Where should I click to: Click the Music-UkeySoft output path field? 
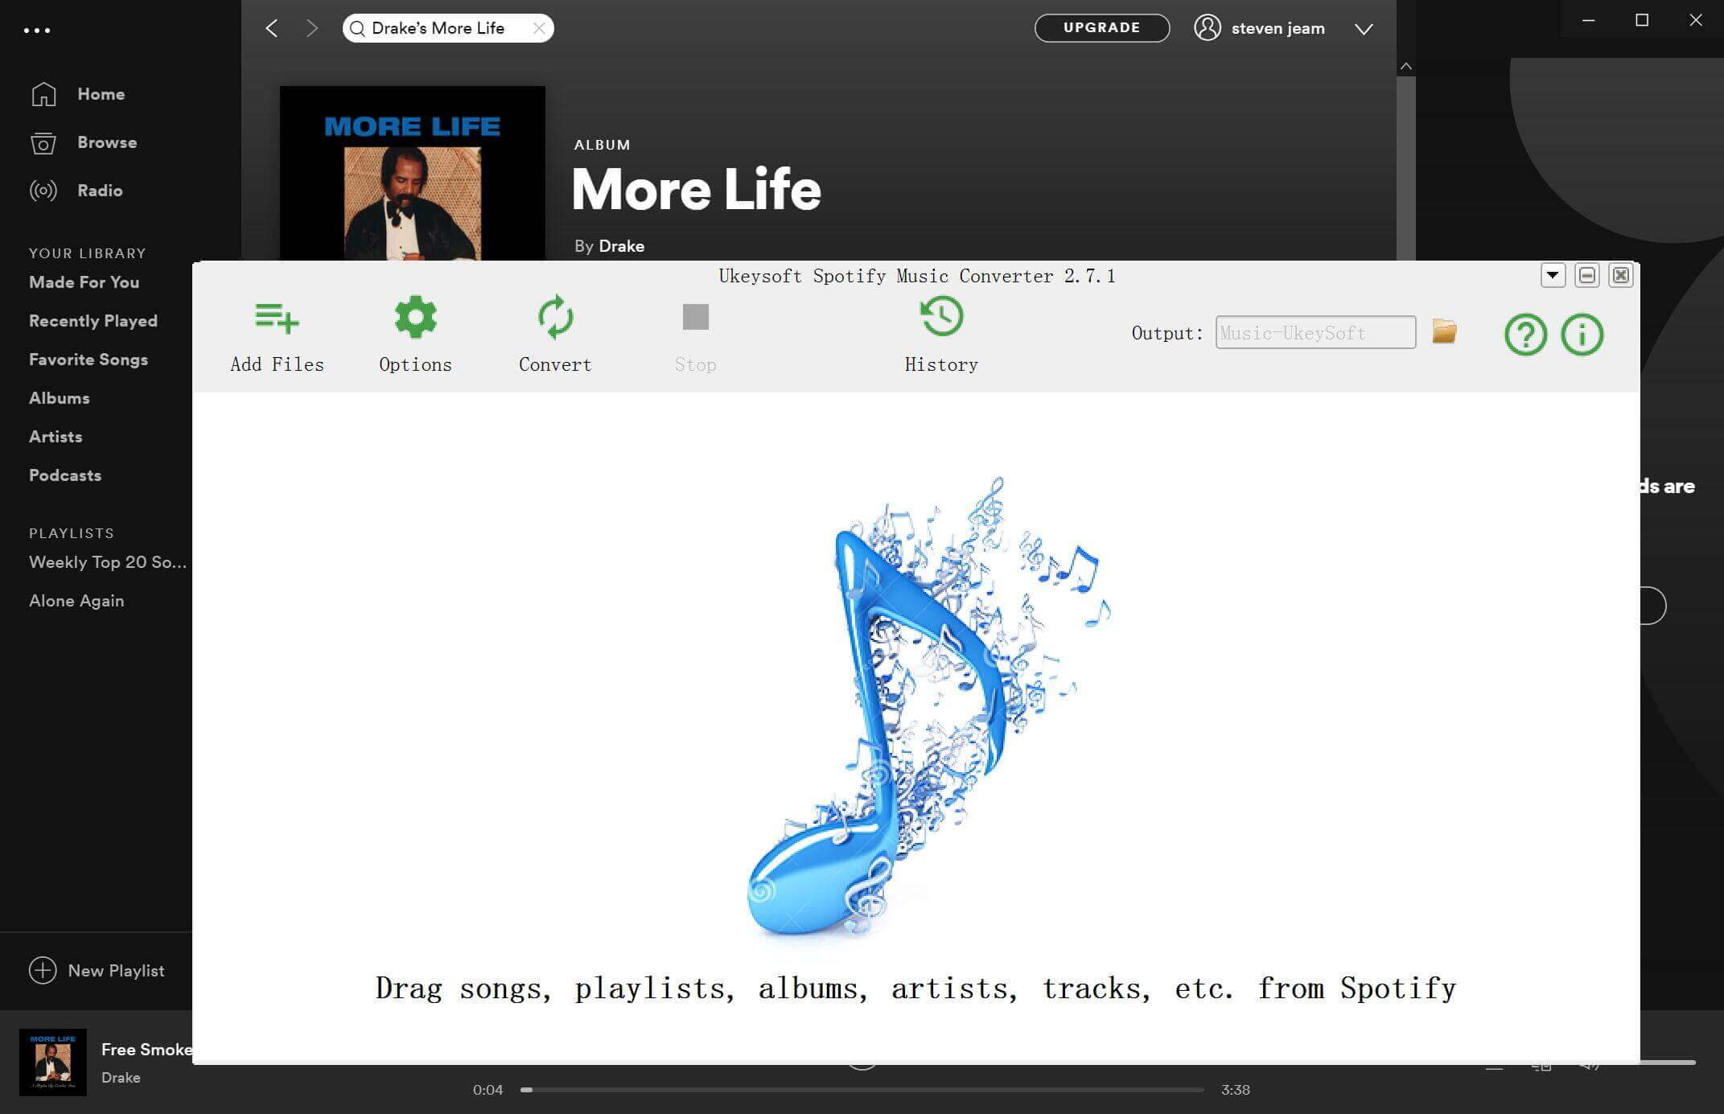[x=1315, y=333]
